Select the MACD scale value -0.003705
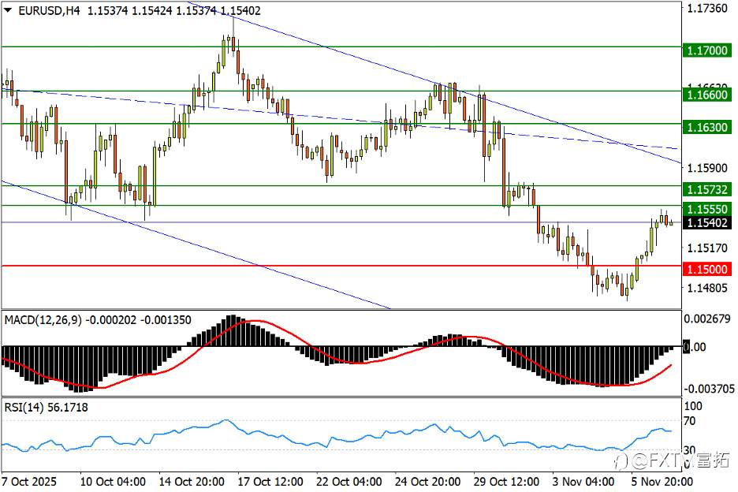This screenshot has height=492, width=738. [x=710, y=389]
